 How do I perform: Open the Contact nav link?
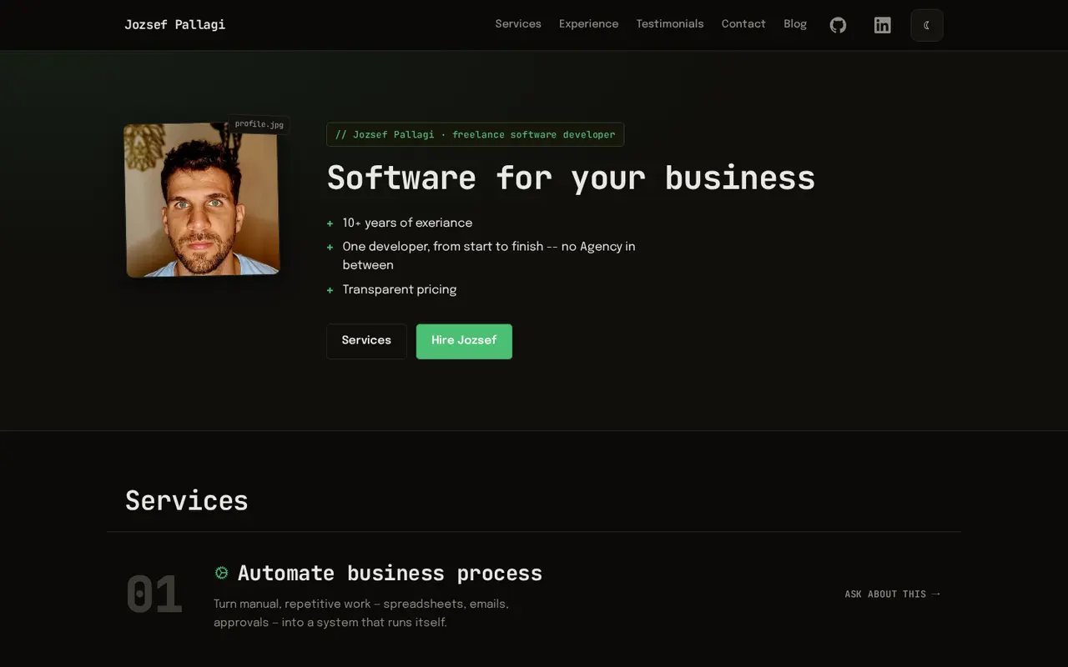coord(743,24)
